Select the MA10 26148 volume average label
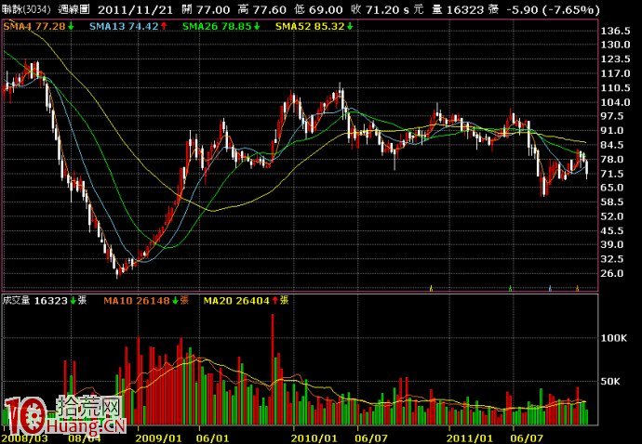The width and height of the screenshot is (642, 444). coord(137,301)
